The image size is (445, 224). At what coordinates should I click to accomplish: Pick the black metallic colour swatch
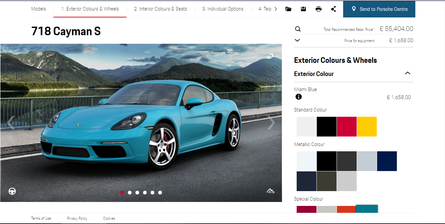click(327, 161)
